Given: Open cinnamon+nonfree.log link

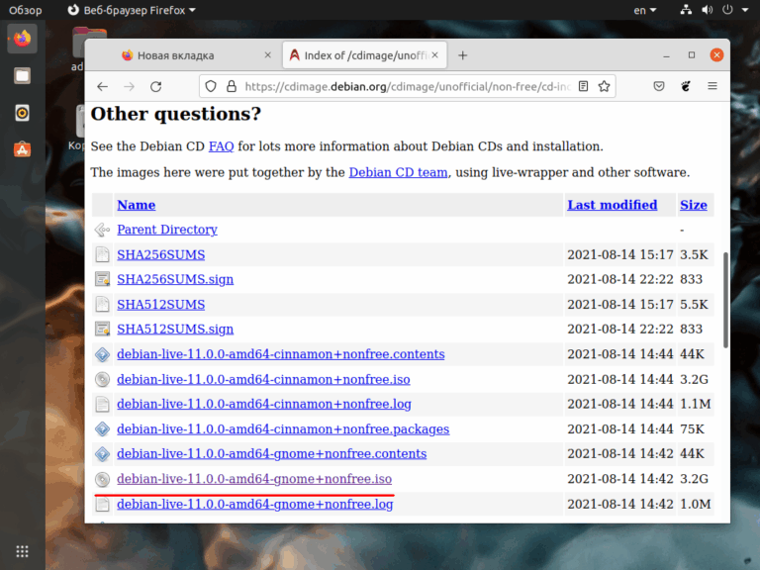Looking at the screenshot, I should 264,404.
